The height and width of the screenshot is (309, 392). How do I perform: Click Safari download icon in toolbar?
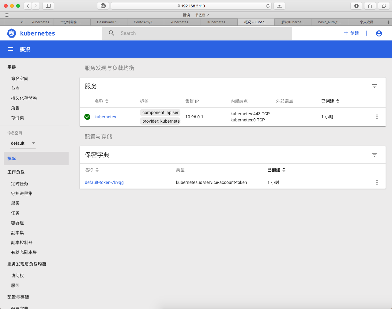point(356,6)
